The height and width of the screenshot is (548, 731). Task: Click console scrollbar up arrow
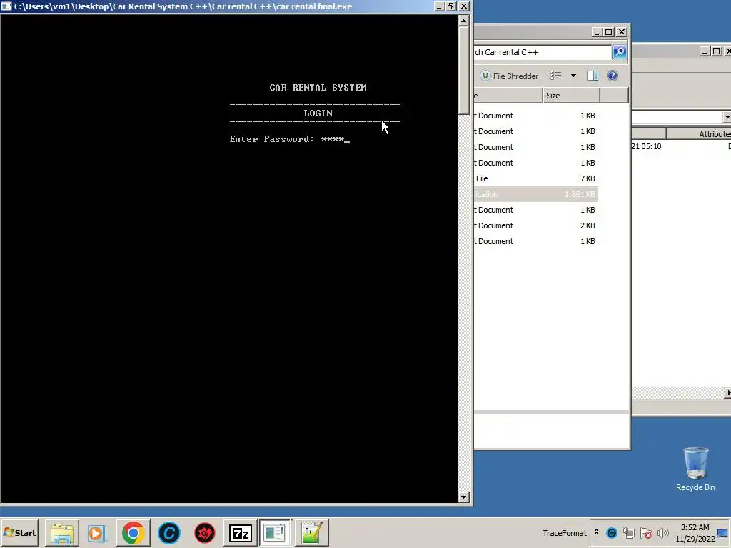click(x=463, y=21)
